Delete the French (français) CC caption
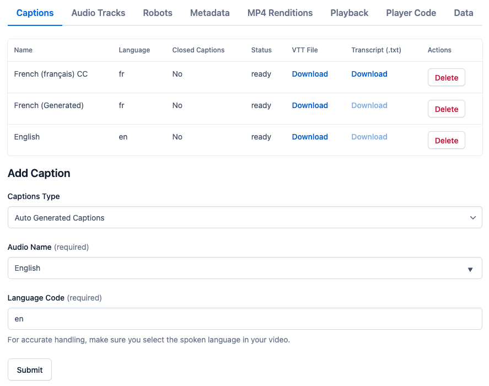Screen dimensions: 489x386 point(447,77)
